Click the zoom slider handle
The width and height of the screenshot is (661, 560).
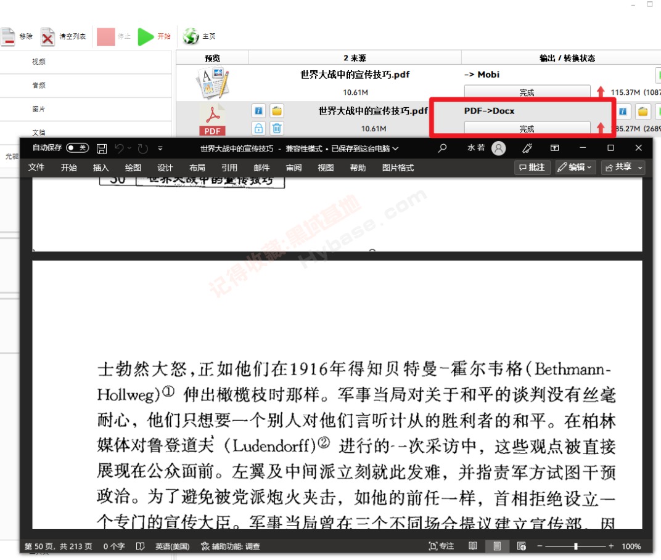coord(576,546)
